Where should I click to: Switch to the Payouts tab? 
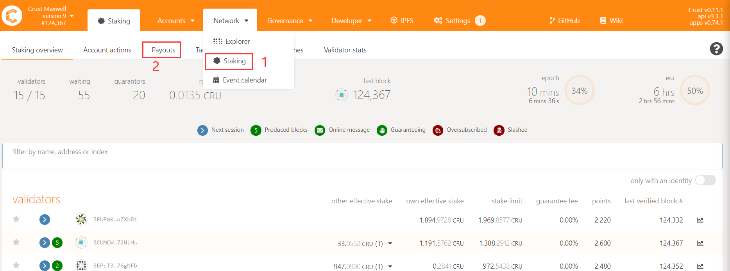163,50
